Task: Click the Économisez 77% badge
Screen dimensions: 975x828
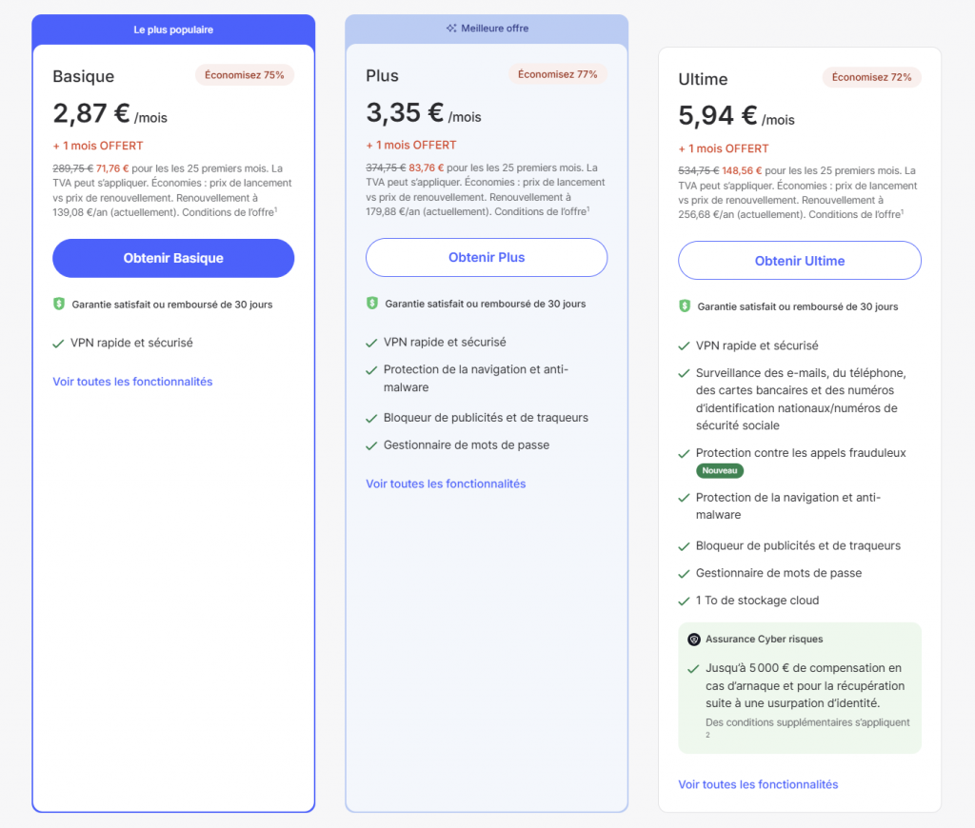Action: point(558,74)
